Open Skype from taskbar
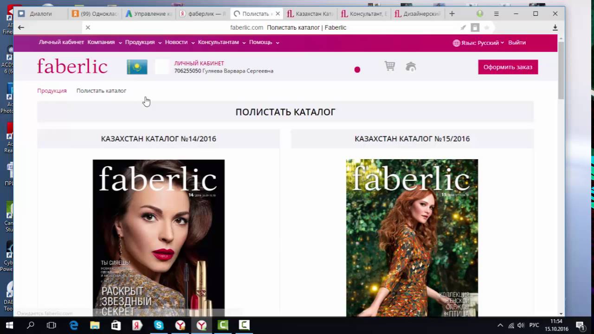The width and height of the screenshot is (594, 334). point(159,325)
